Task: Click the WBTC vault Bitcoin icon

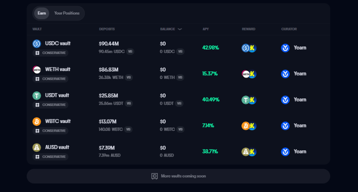Action: tap(37, 121)
